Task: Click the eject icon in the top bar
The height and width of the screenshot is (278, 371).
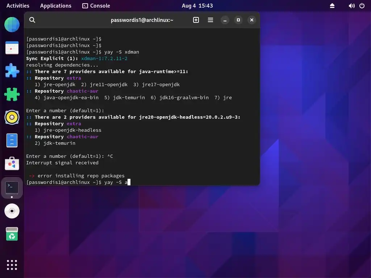Action: pyautogui.click(x=332, y=6)
